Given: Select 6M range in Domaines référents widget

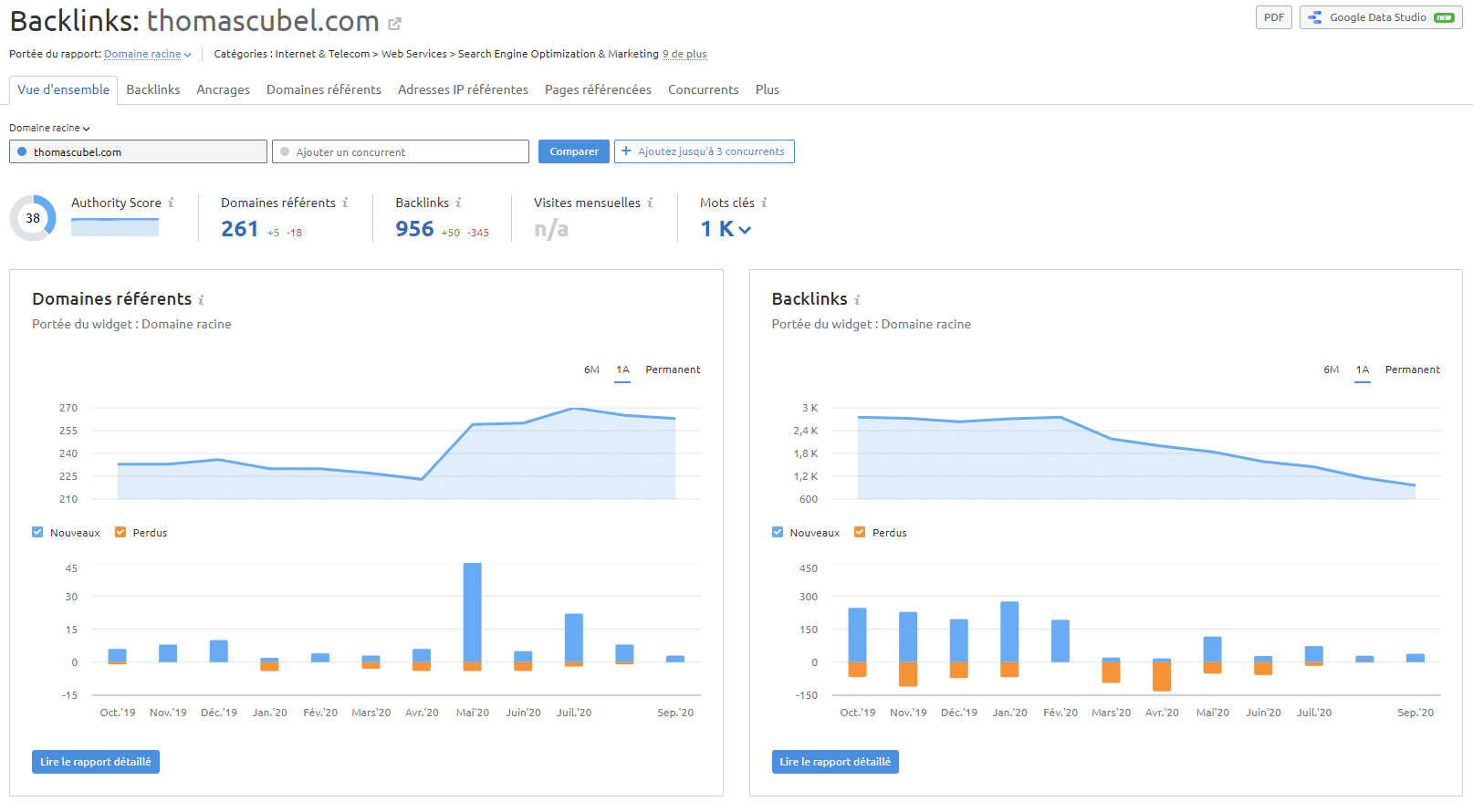Looking at the screenshot, I should coord(591,370).
